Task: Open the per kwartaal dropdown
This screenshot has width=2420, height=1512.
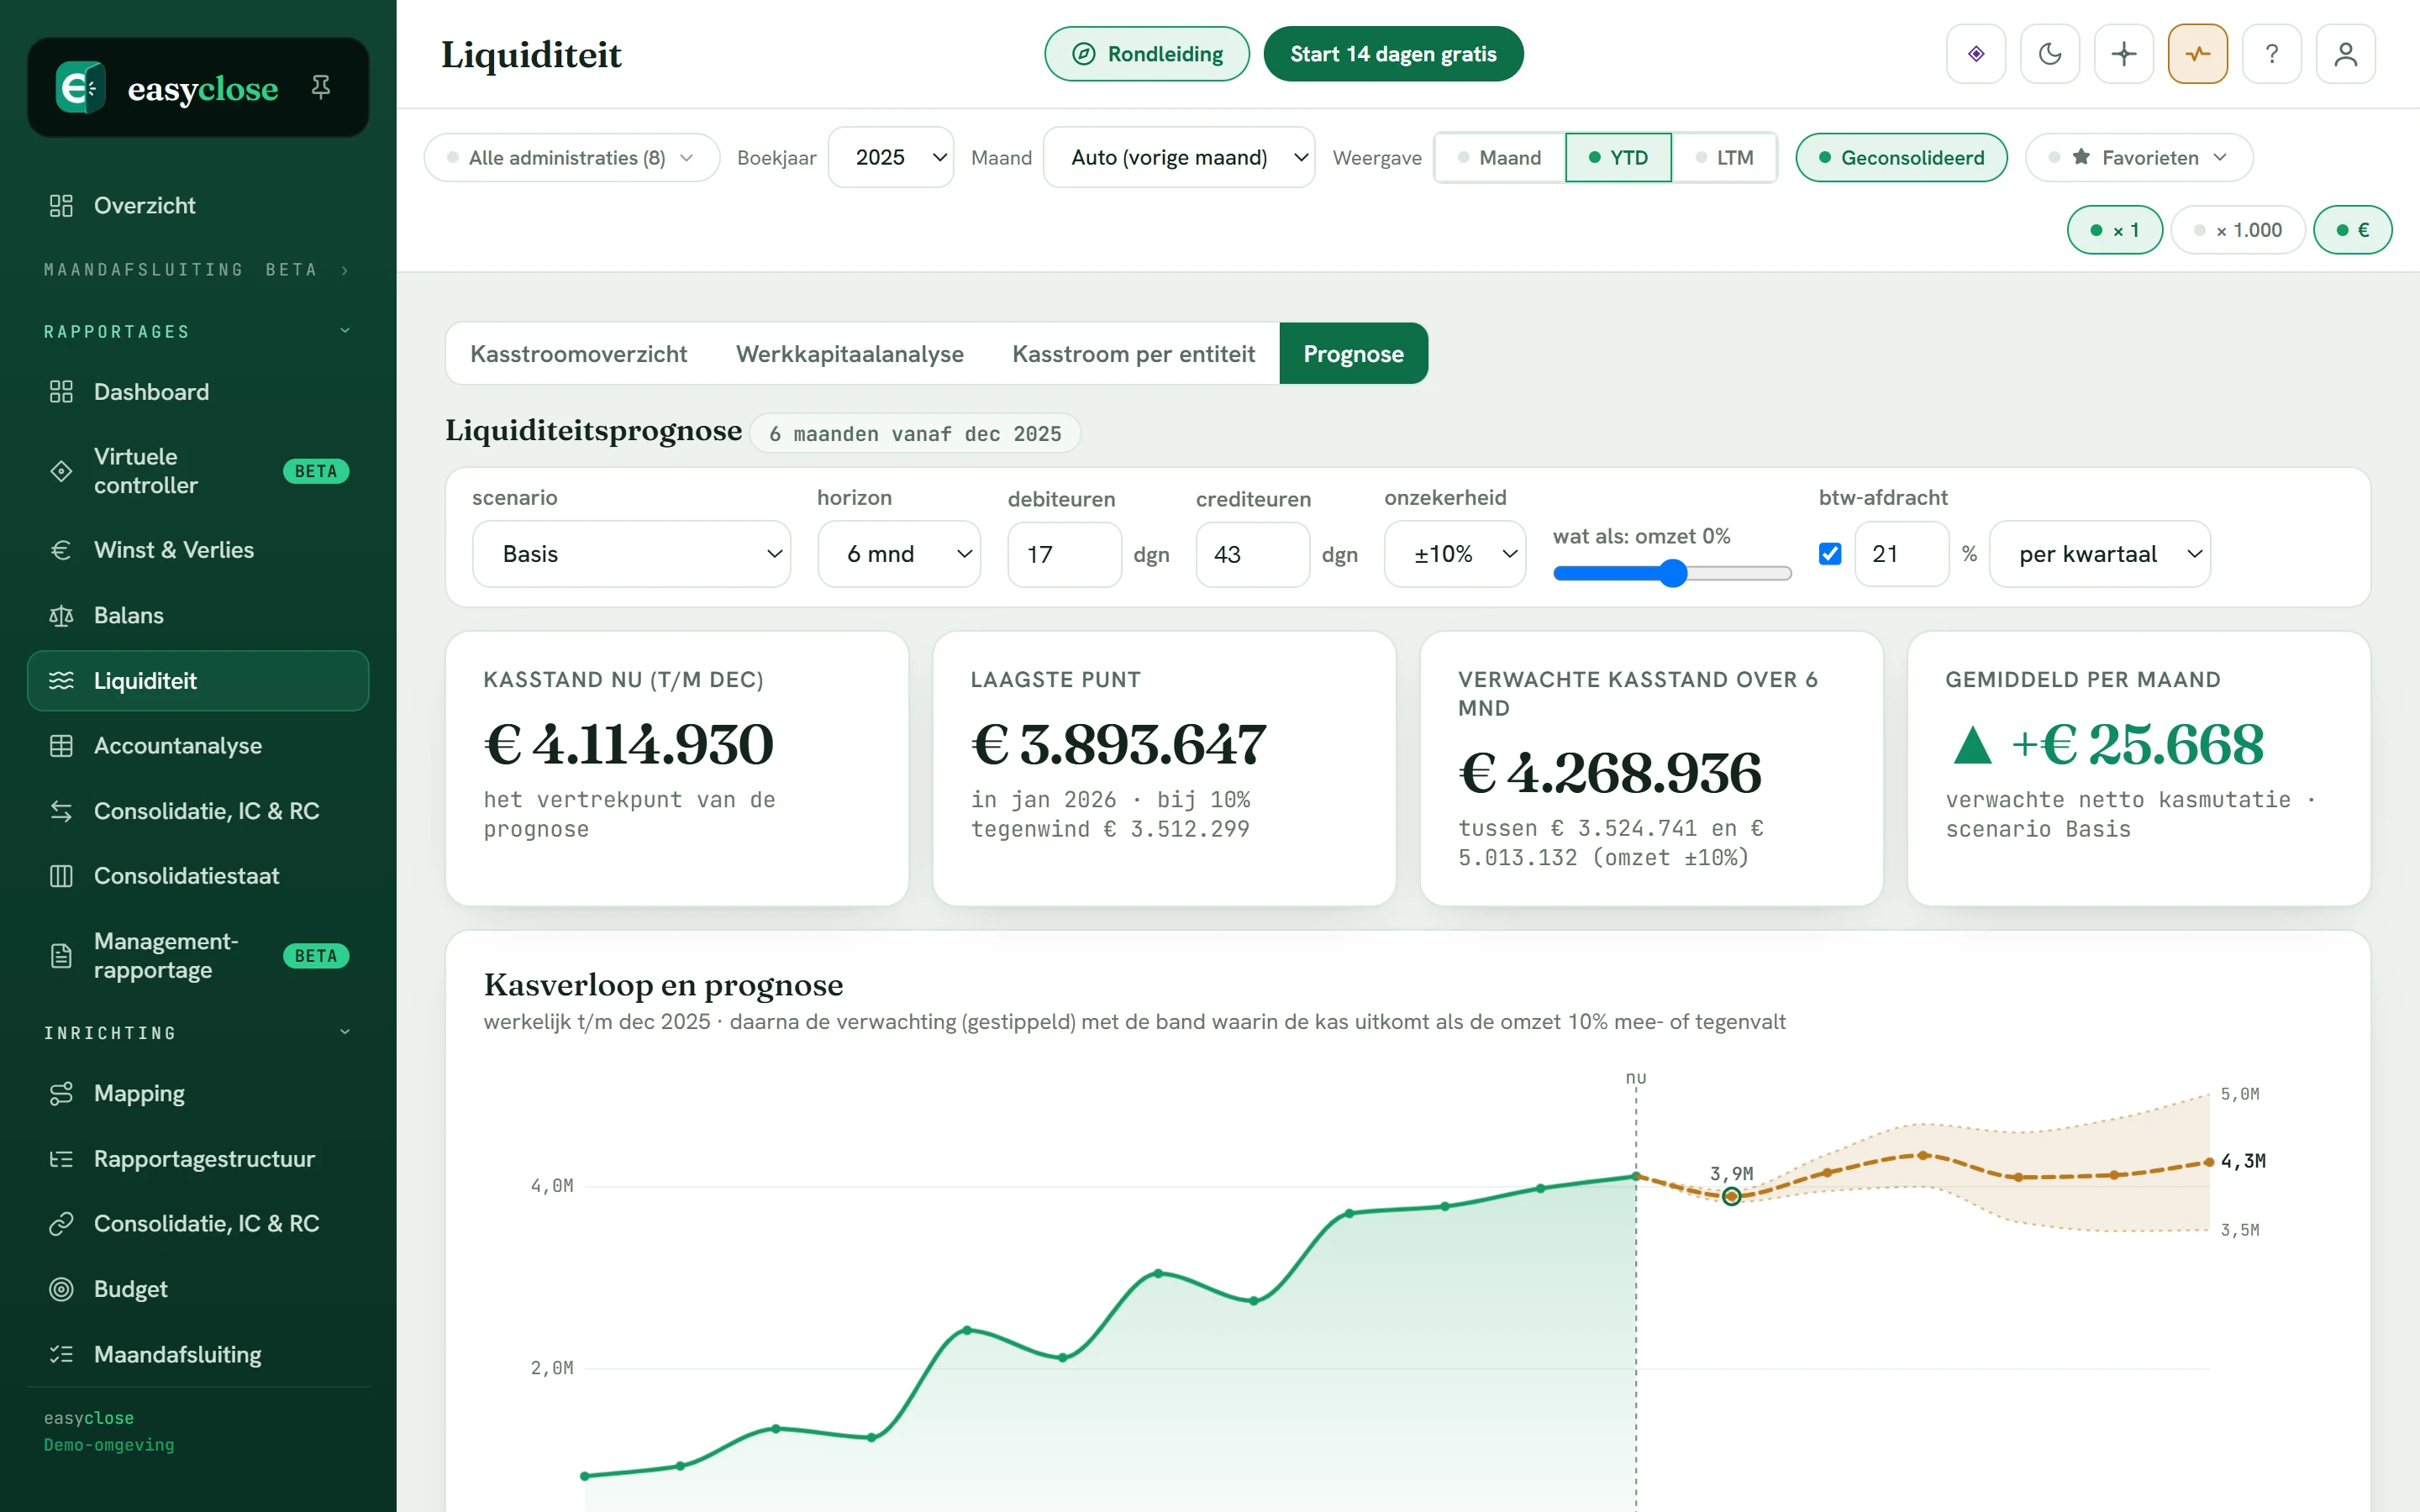Action: [2100, 554]
